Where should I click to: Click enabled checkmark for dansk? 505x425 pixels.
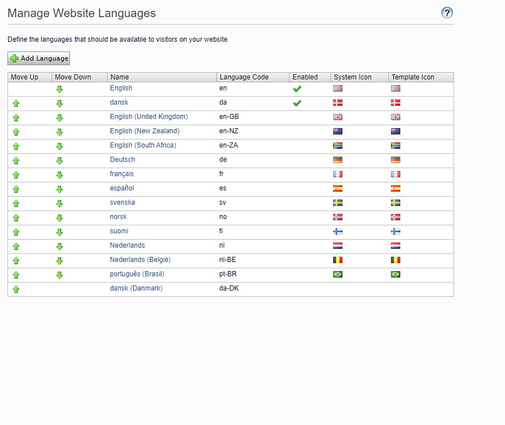(x=297, y=104)
